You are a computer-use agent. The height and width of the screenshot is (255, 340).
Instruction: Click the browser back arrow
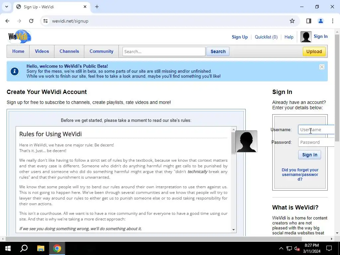click(7, 21)
